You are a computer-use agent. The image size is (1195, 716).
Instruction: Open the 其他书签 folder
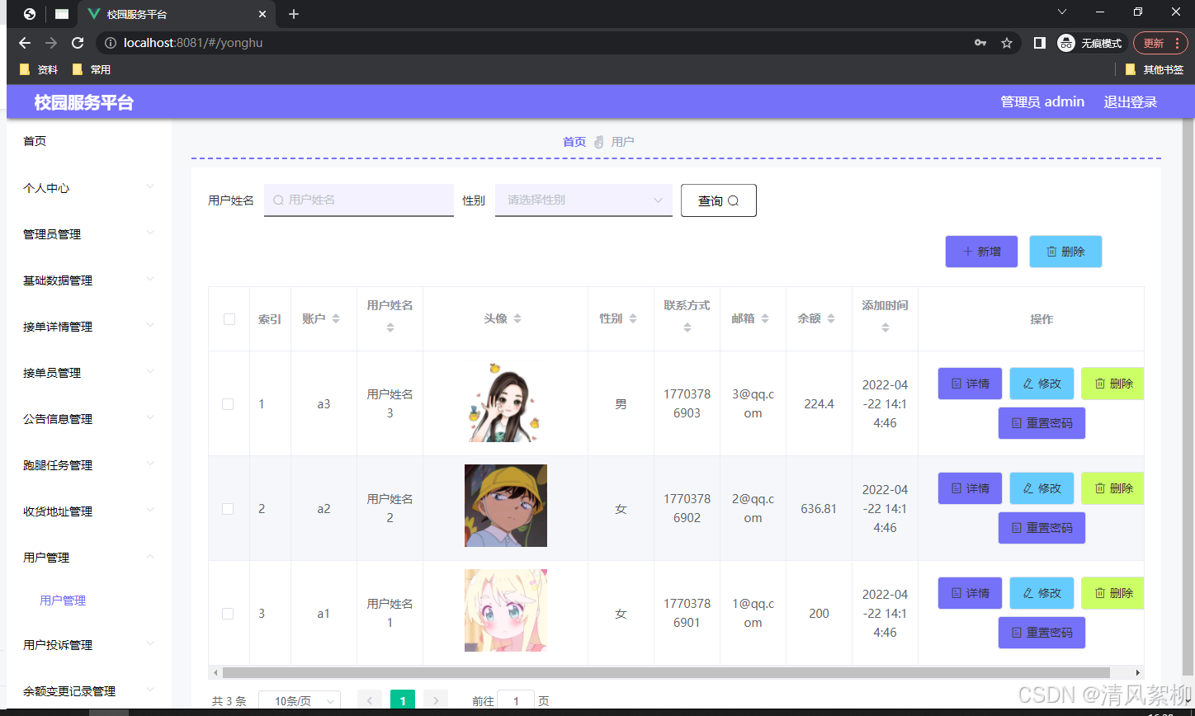(x=1155, y=69)
